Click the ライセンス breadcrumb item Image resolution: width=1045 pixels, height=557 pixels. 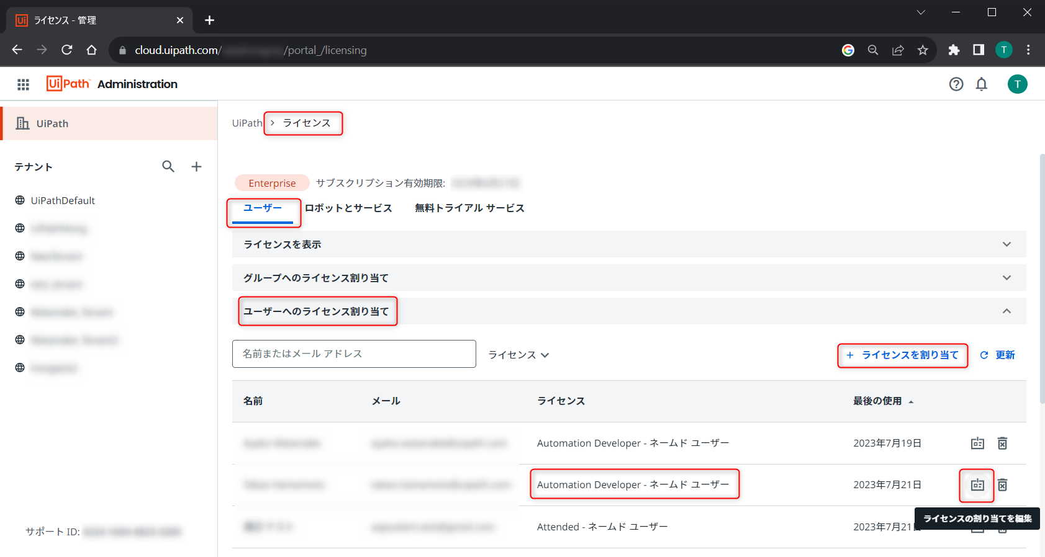coord(307,123)
